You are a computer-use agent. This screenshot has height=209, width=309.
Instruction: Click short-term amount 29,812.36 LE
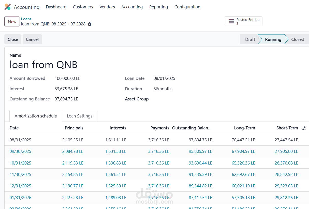coord(286,198)
